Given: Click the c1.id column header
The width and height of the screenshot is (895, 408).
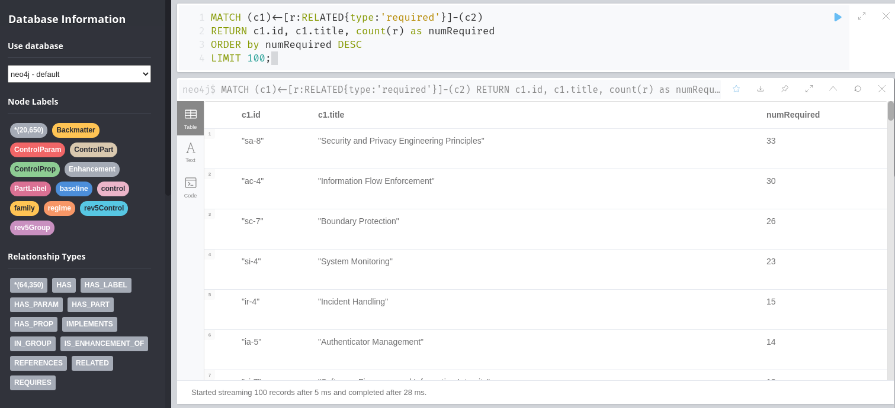Looking at the screenshot, I should point(251,115).
